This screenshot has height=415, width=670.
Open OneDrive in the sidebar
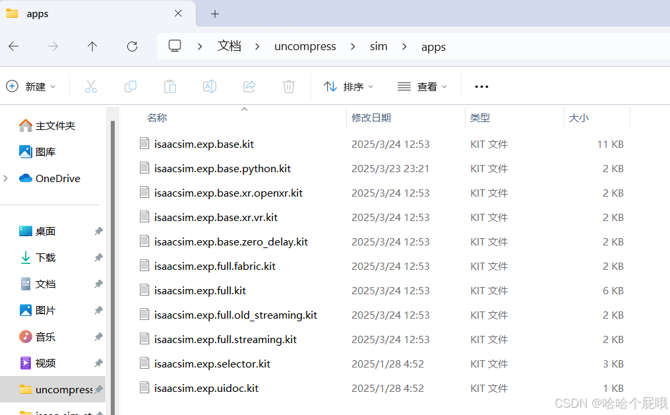49,179
